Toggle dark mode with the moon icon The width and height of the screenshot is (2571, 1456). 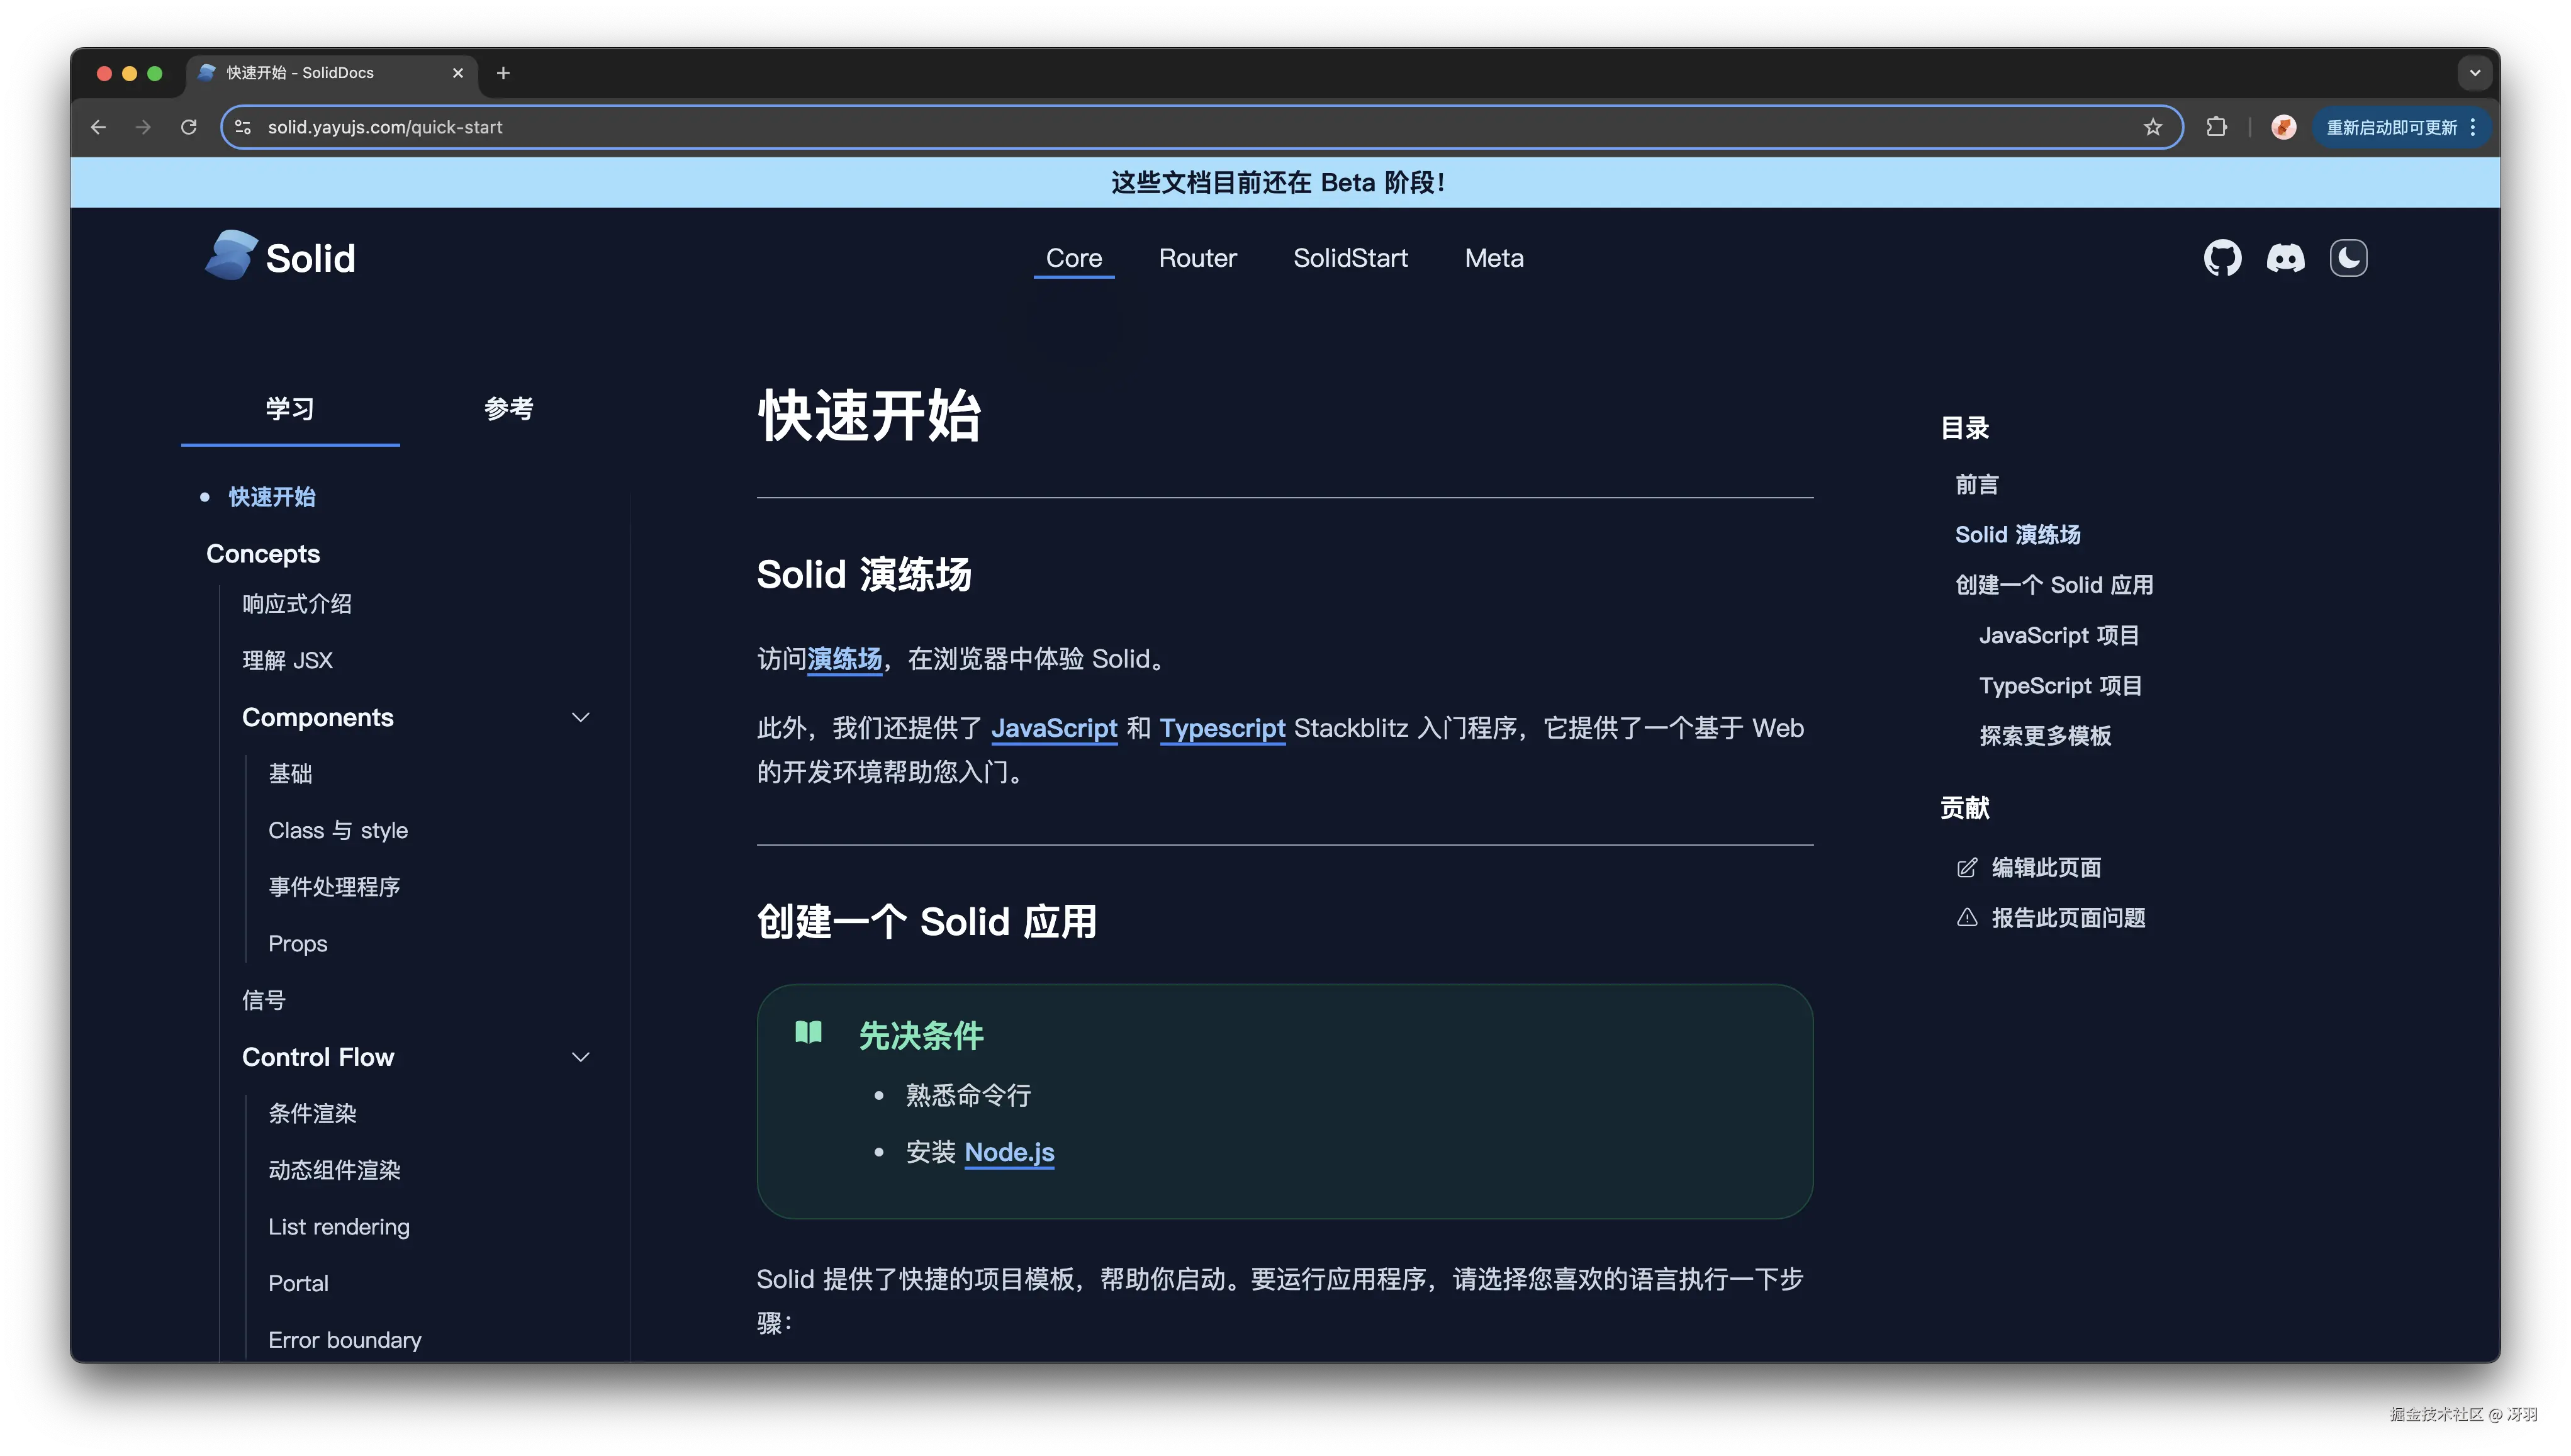tap(2349, 257)
